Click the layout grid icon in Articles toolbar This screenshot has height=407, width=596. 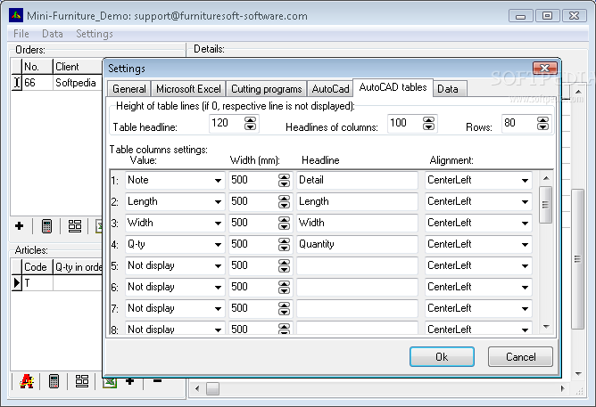pyautogui.click(x=82, y=381)
